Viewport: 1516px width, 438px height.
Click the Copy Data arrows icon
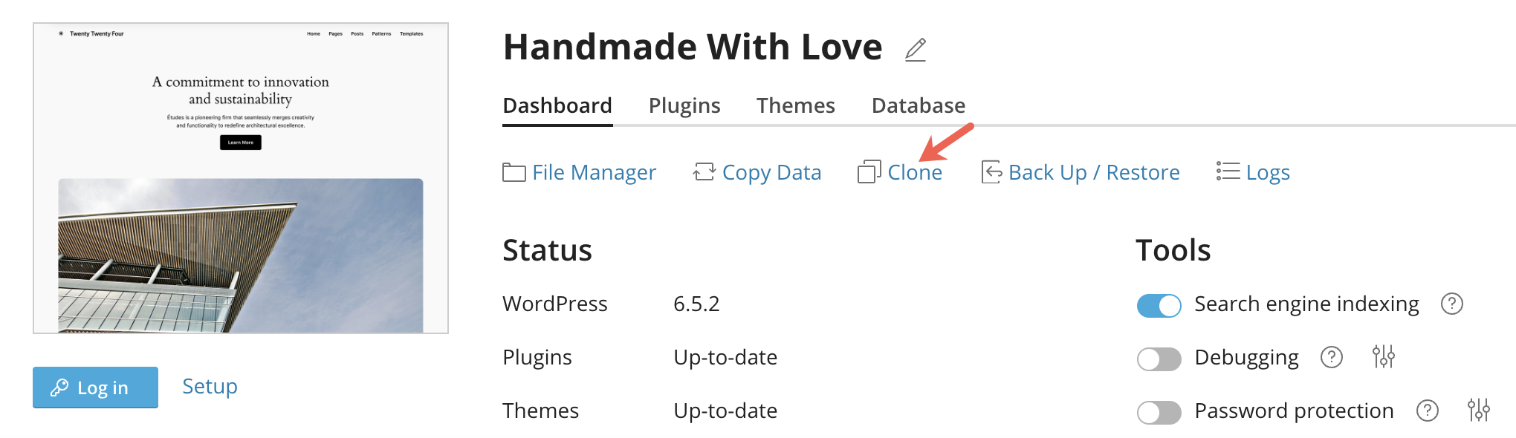704,172
